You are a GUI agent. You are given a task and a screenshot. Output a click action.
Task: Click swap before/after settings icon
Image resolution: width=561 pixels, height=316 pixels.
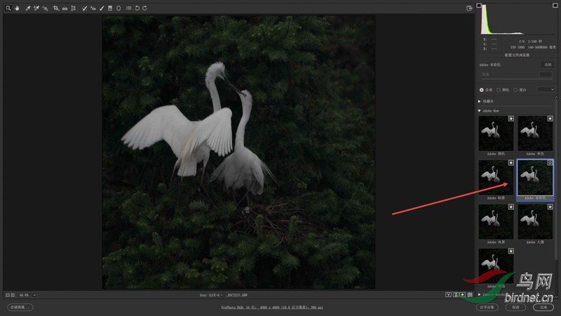(x=456, y=294)
